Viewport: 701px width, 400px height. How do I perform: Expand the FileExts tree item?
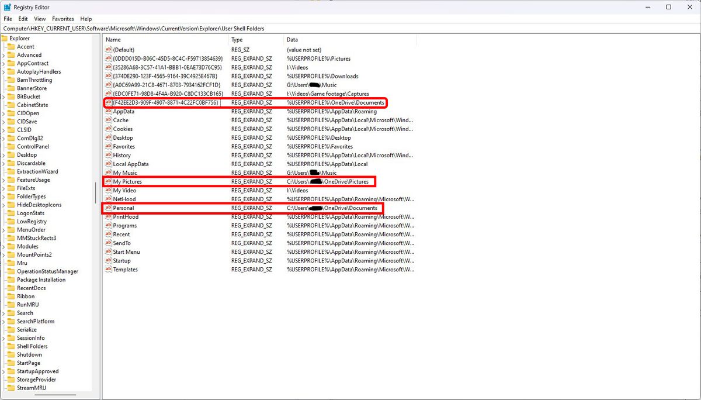[x=5, y=188]
